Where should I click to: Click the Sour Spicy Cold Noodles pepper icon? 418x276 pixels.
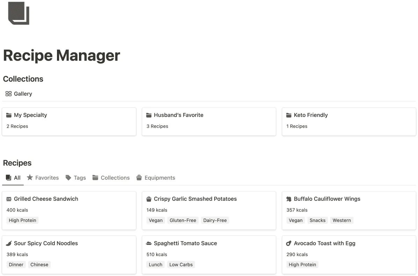click(x=9, y=243)
